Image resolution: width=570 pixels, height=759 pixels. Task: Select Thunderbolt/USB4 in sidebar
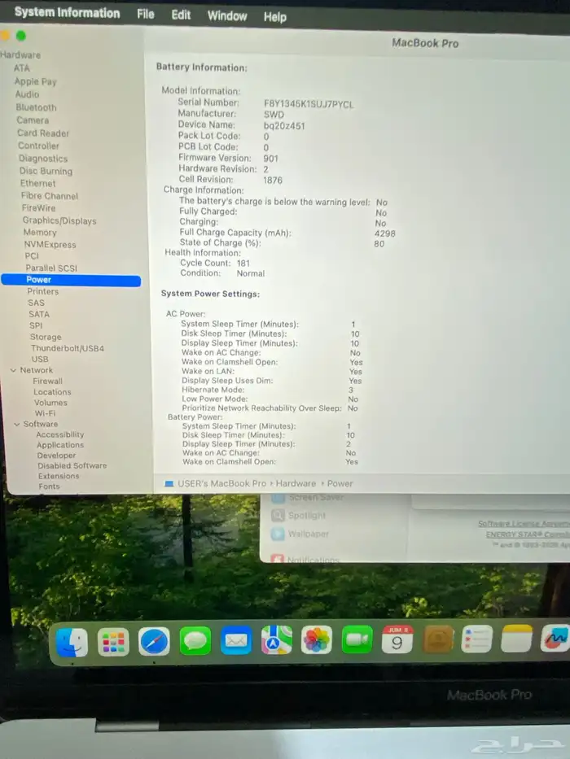click(x=68, y=348)
